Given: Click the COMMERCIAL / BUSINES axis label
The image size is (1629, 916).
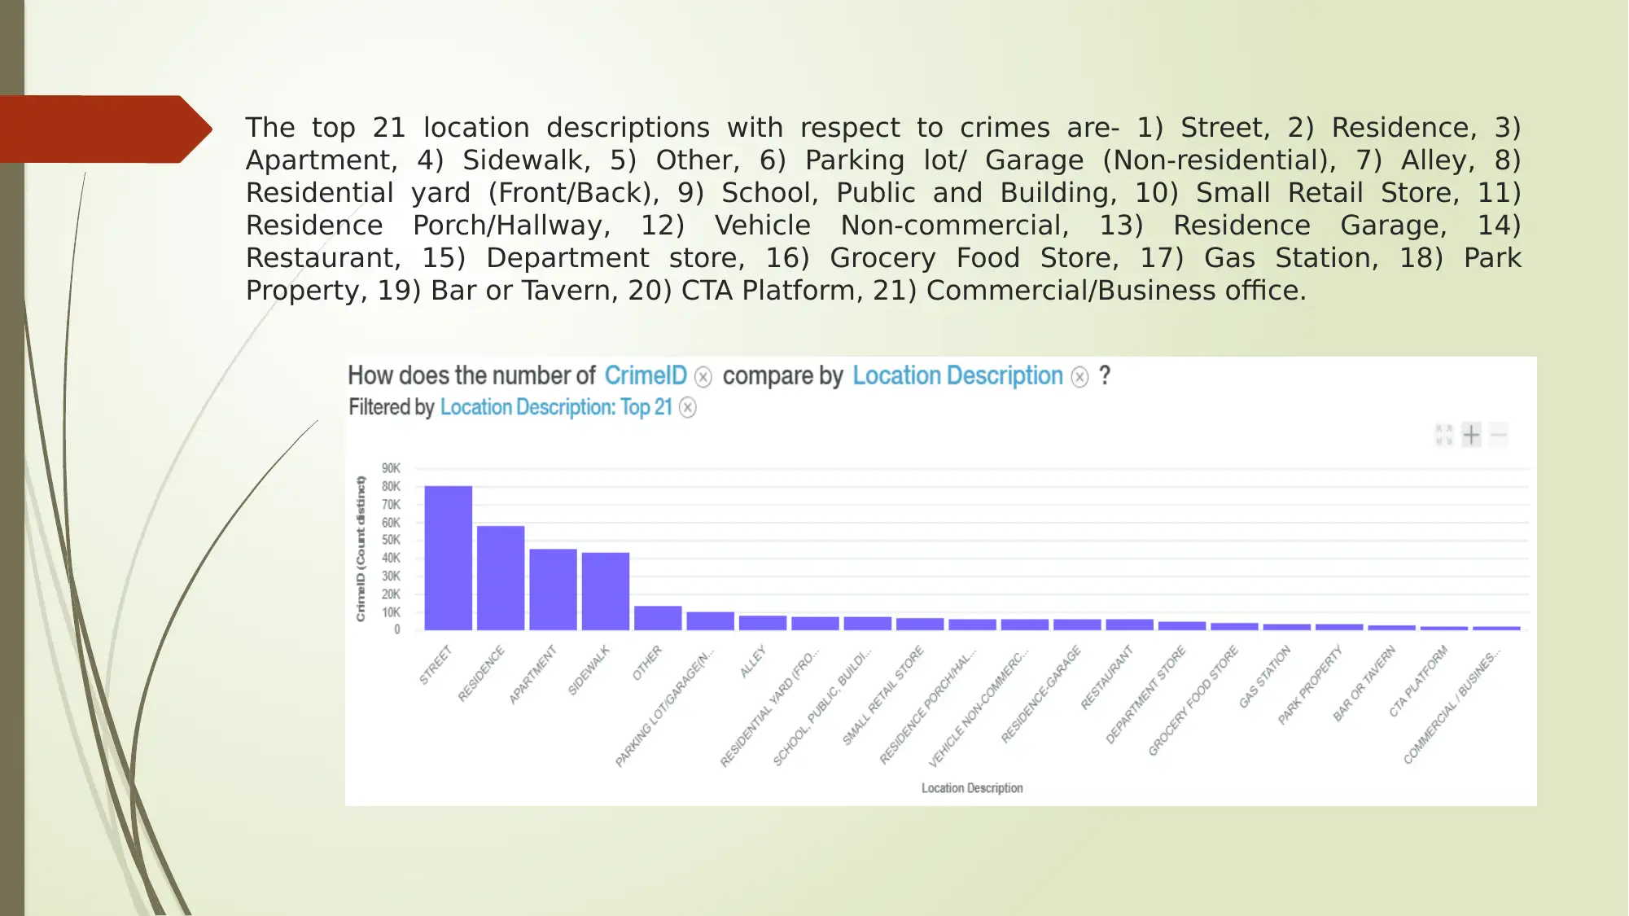Looking at the screenshot, I should (1452, 707).
